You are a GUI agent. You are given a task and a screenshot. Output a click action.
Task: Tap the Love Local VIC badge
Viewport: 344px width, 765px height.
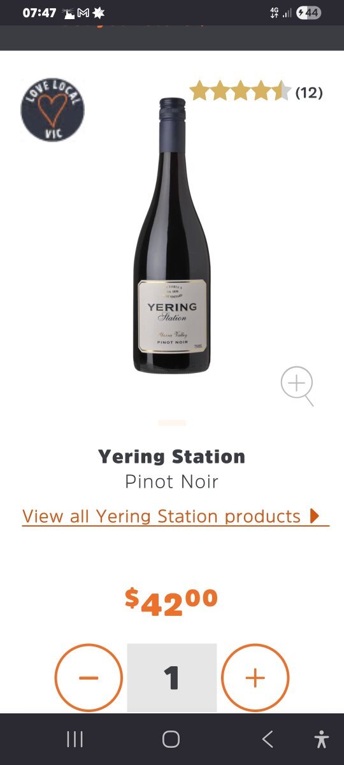52,110
